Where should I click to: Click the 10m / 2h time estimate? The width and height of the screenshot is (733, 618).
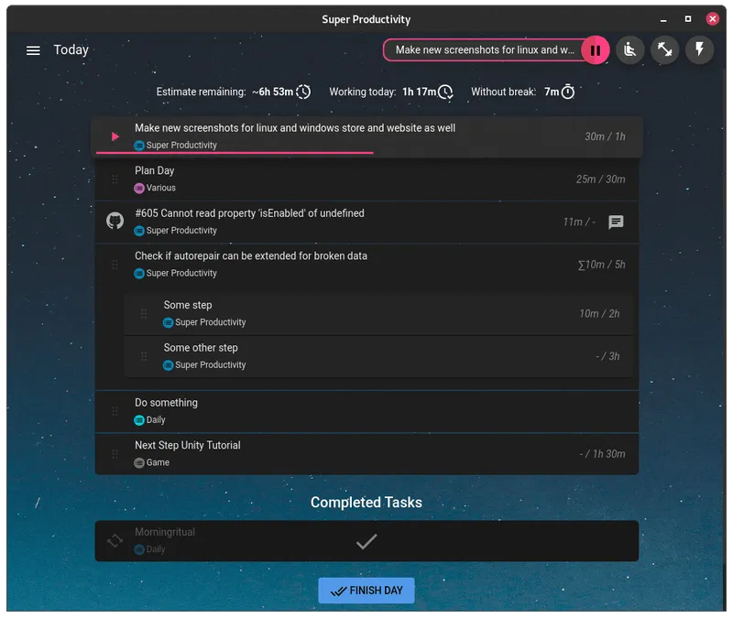coord(600,314)
